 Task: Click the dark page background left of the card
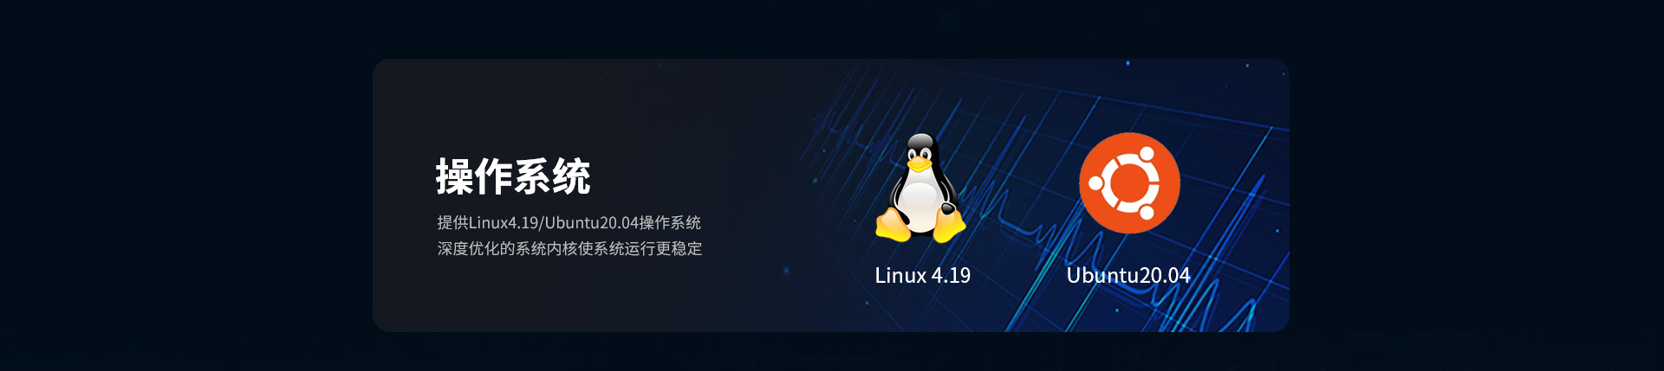click(x=186, y=186)
